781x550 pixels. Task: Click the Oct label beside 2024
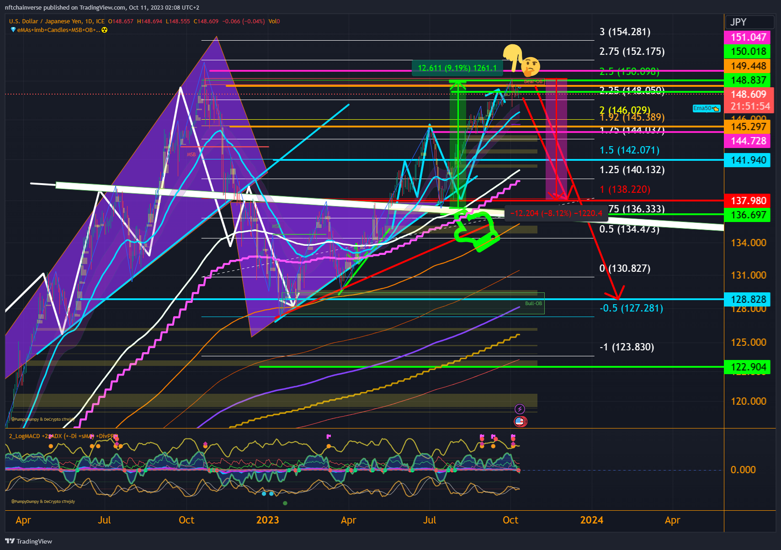tap(510, 520)
